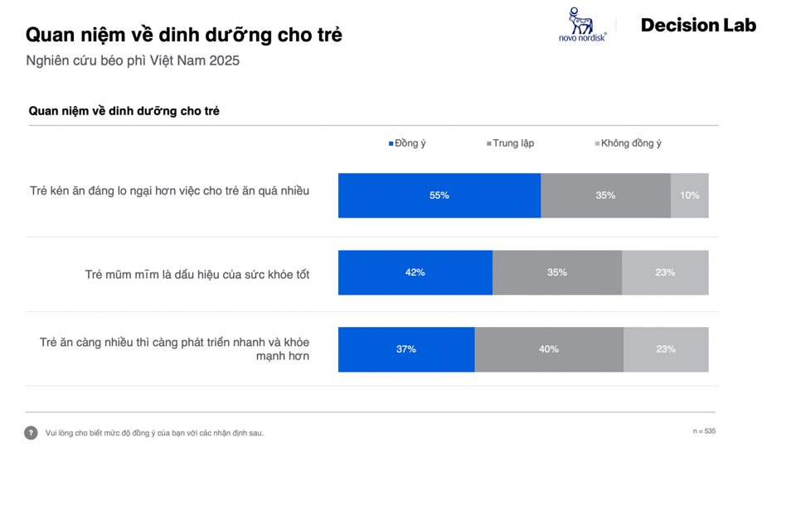The height and width of the screenshot is (505, 791).
Task: Click the Trung lập legend label
Action: coord(513,143)
